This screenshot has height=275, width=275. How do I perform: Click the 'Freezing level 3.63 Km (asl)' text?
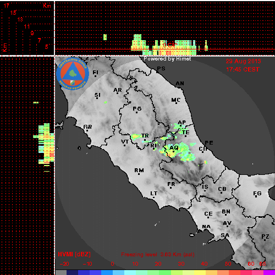pos(158,255)
